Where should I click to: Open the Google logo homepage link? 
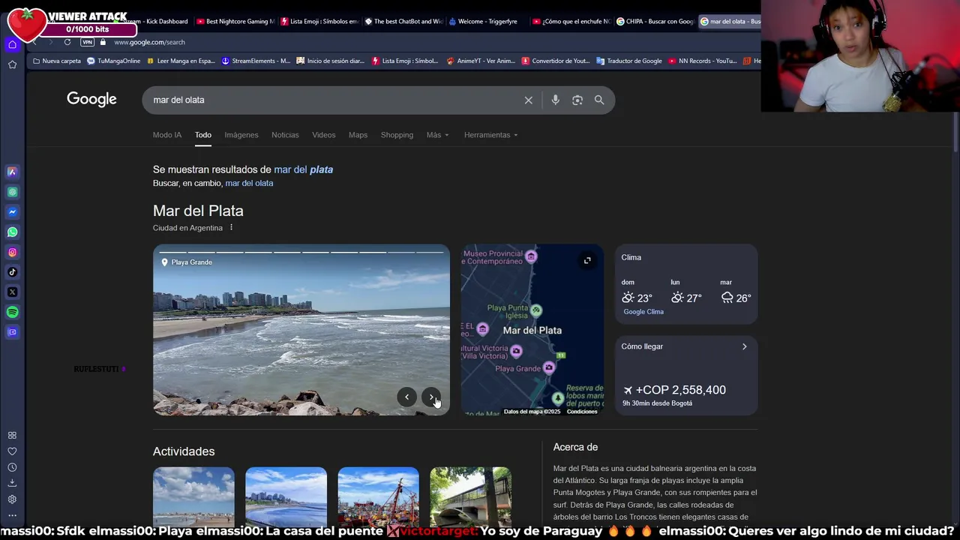point(91,99)
